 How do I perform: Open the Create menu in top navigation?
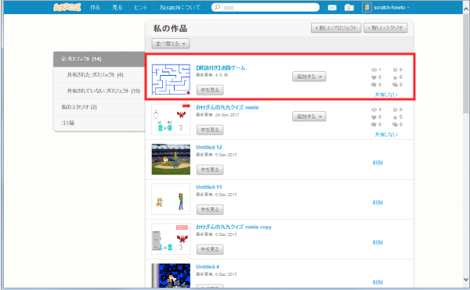(96, 8)
